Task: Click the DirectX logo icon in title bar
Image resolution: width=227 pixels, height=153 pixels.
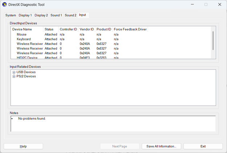Action: tap(5, 4)
